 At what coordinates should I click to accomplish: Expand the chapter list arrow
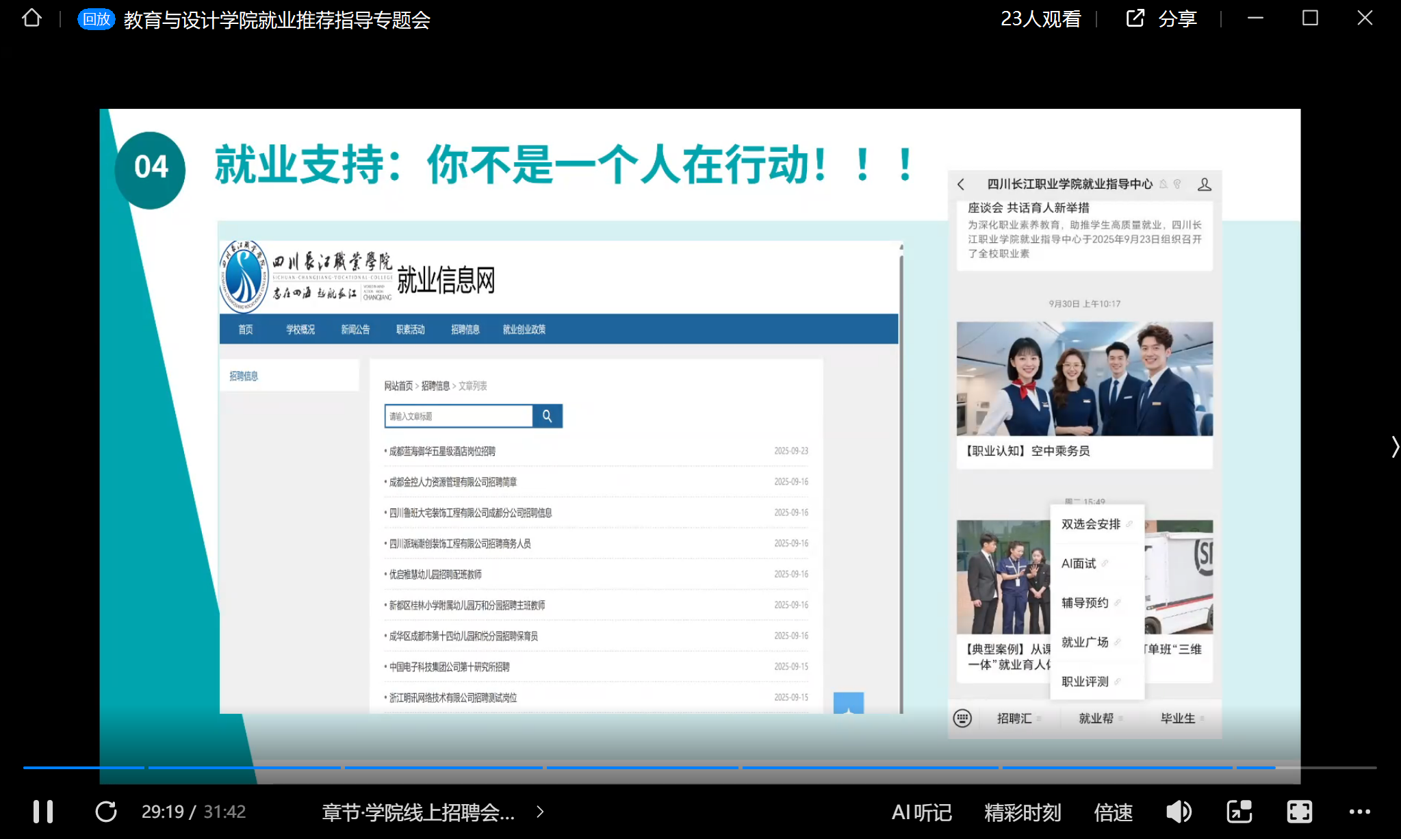(540, 812)
